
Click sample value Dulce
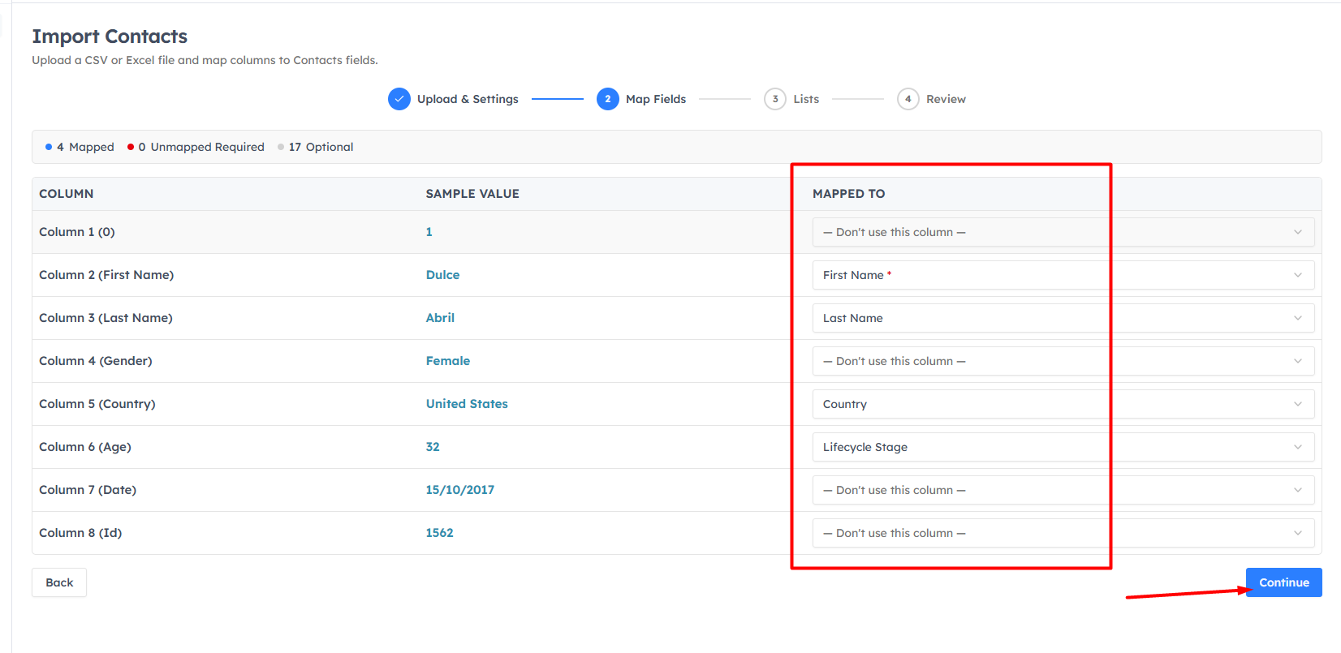point(442,275)
